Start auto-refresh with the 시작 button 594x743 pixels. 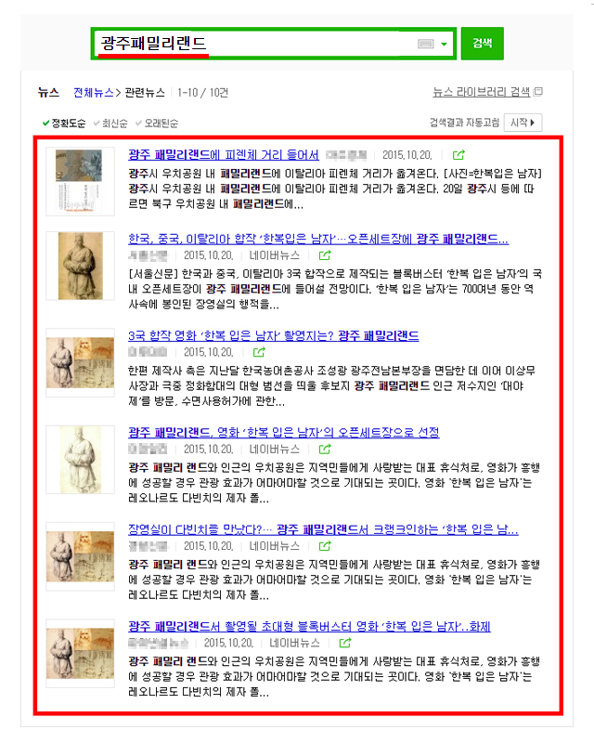click(523, 123)
